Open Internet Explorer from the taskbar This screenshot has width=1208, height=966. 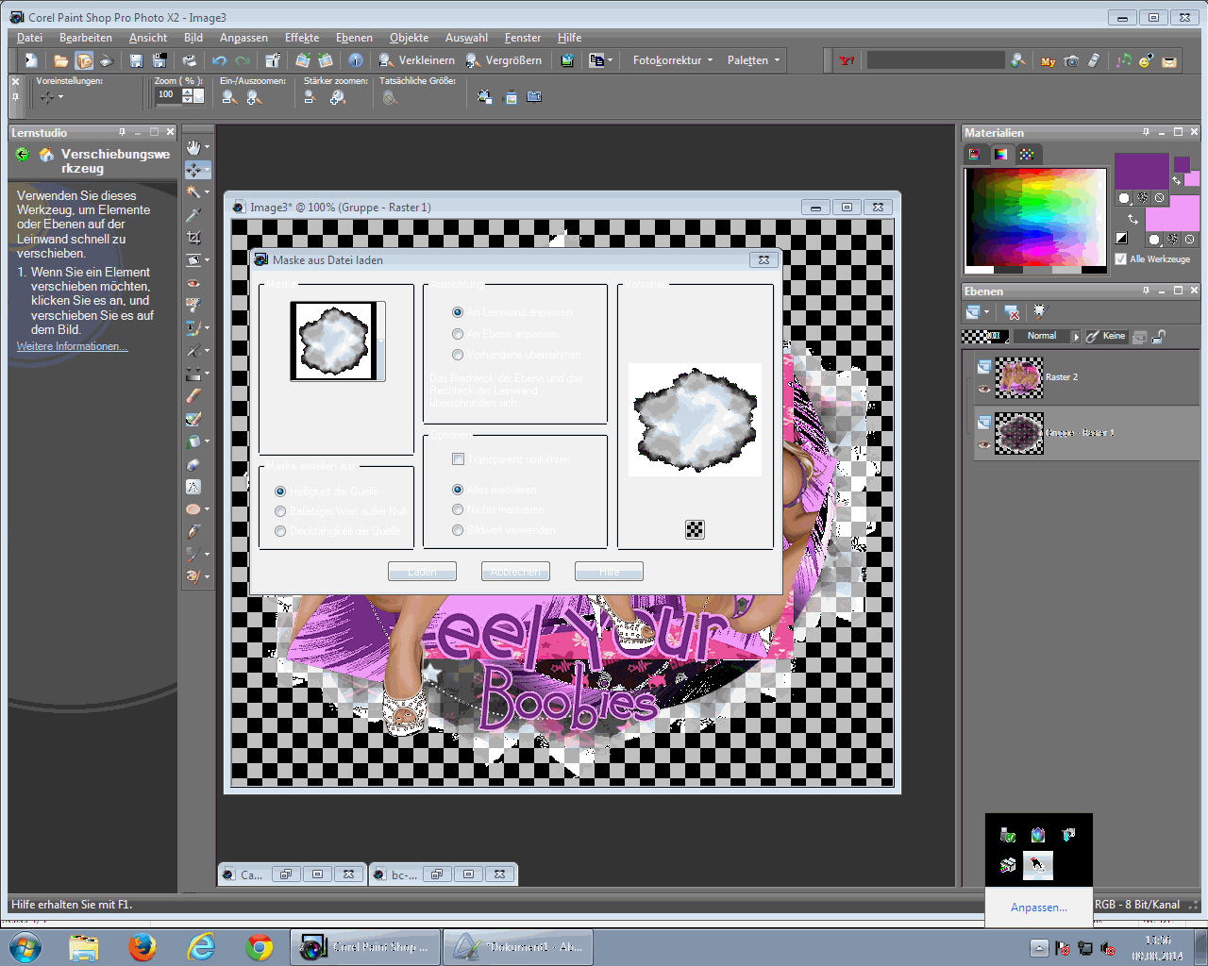(201, 946)
